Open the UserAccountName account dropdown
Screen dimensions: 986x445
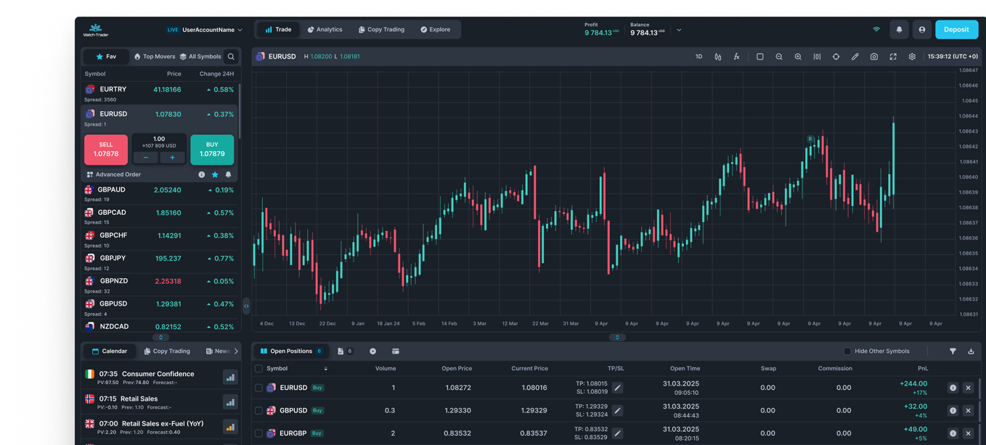pos(211,30)
